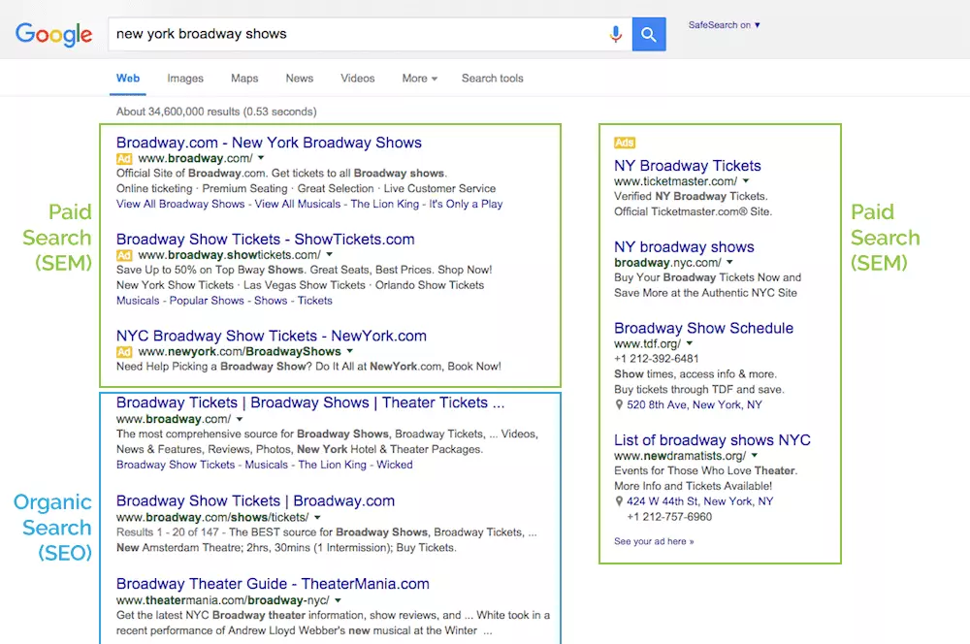Expand the arrow next to www.newyork.com/BroadwayShows

349,351
